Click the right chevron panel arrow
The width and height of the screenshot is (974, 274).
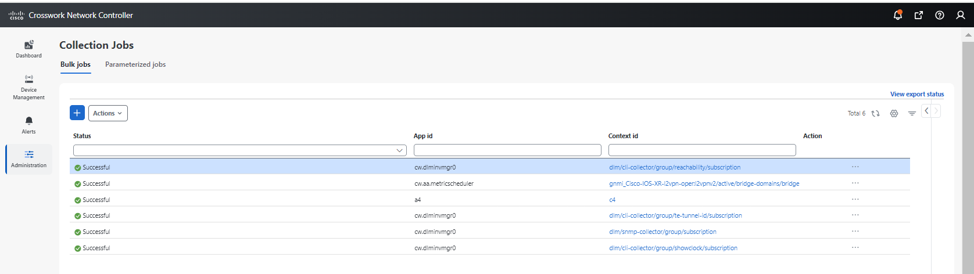click(936, 110)
